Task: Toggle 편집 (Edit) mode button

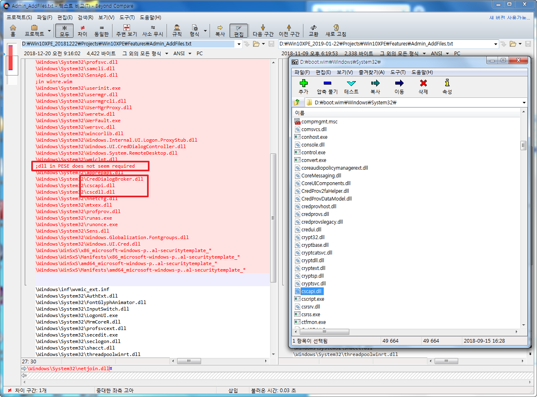Action: 239,30
